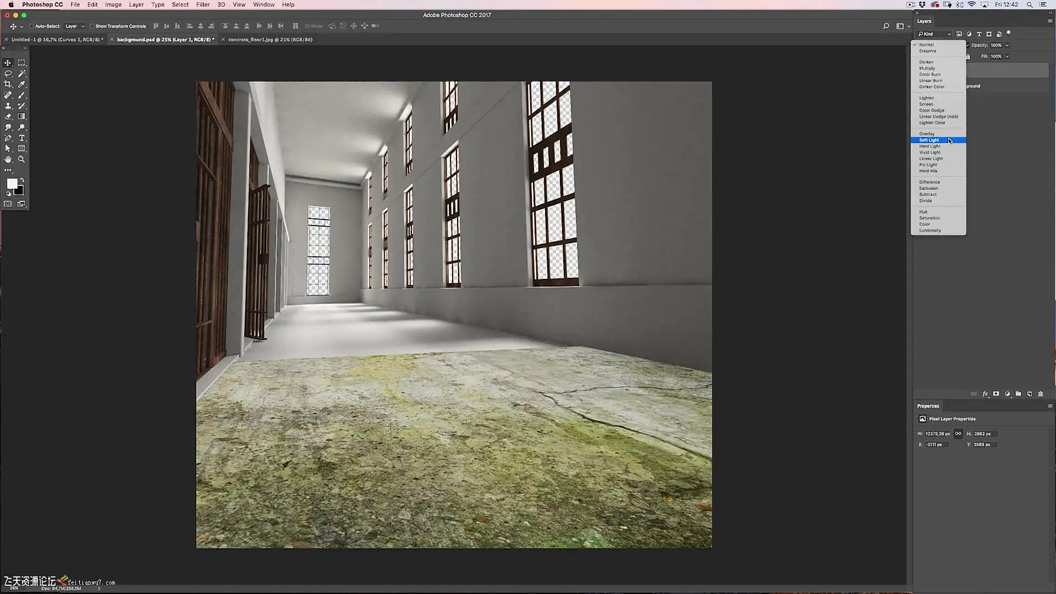The image size is (1056, 594).
Task: Select the Lasso tool
Action: 8,74
